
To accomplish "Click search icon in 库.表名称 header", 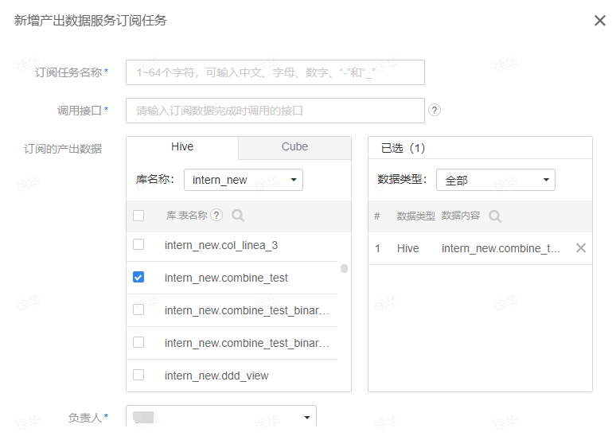I will [x=237, y=216].
